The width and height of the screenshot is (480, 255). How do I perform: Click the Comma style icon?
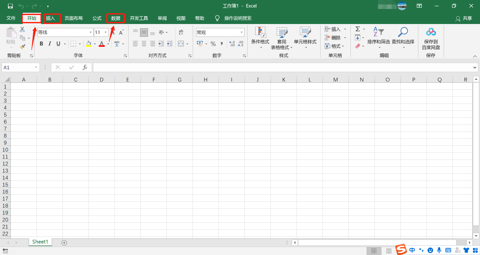point(222,44)
